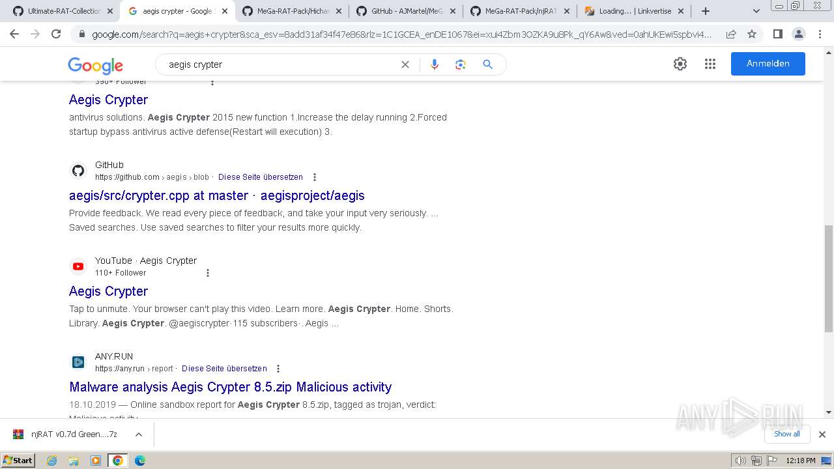This screenshot has width=834, height=469.
Task: Share this page icon in address bar
Action: tap(731, 34)
